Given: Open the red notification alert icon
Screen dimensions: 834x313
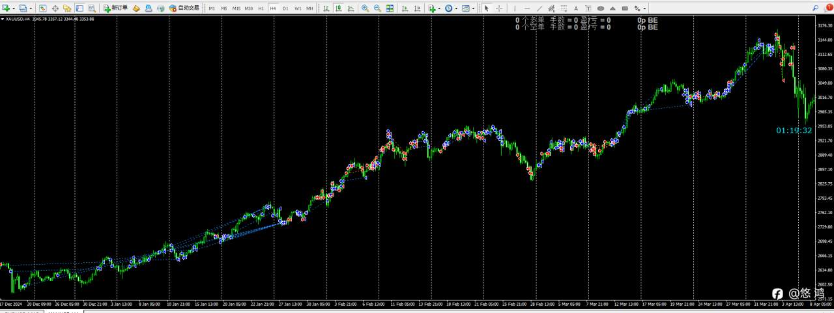Looking at the screenshot, I should [828, 7].
